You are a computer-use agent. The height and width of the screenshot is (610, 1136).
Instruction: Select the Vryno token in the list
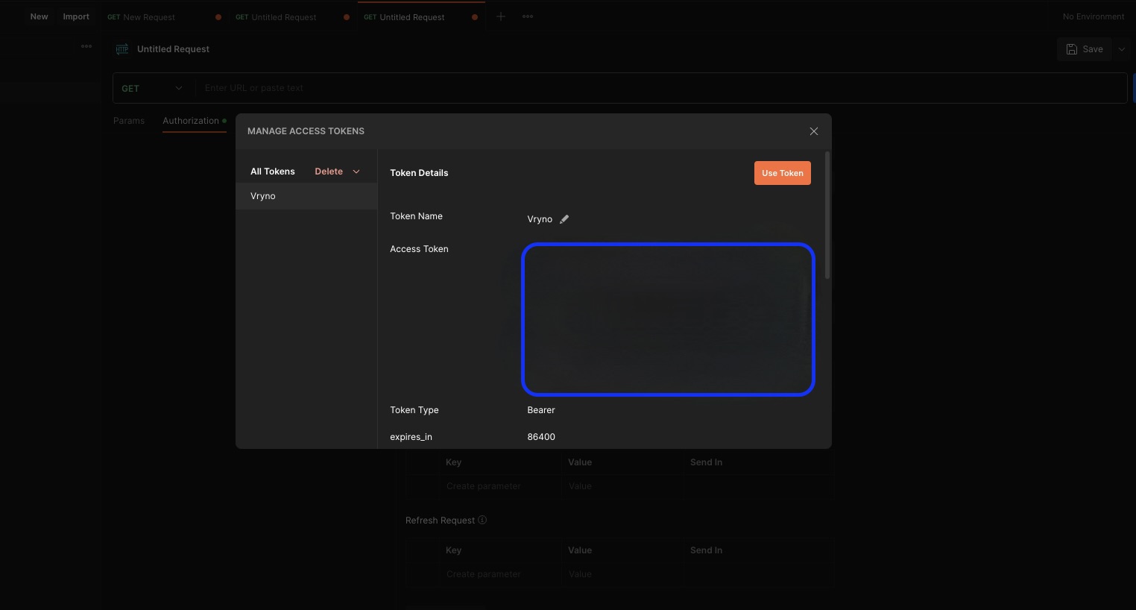[306, 196]
